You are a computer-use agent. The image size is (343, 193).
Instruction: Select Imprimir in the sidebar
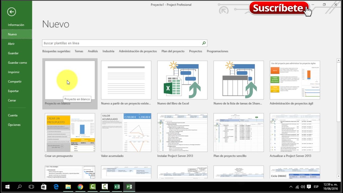tap(16, 72)
